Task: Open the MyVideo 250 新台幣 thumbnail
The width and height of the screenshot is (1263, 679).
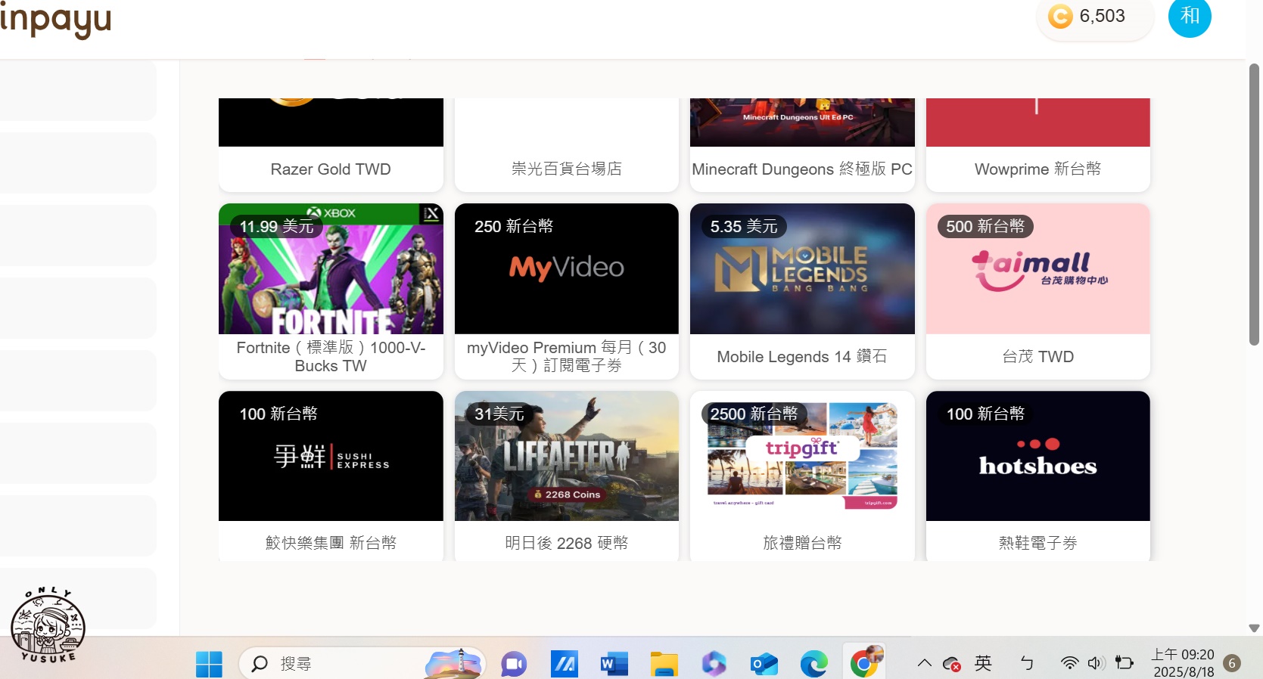Action: point(567,268)
